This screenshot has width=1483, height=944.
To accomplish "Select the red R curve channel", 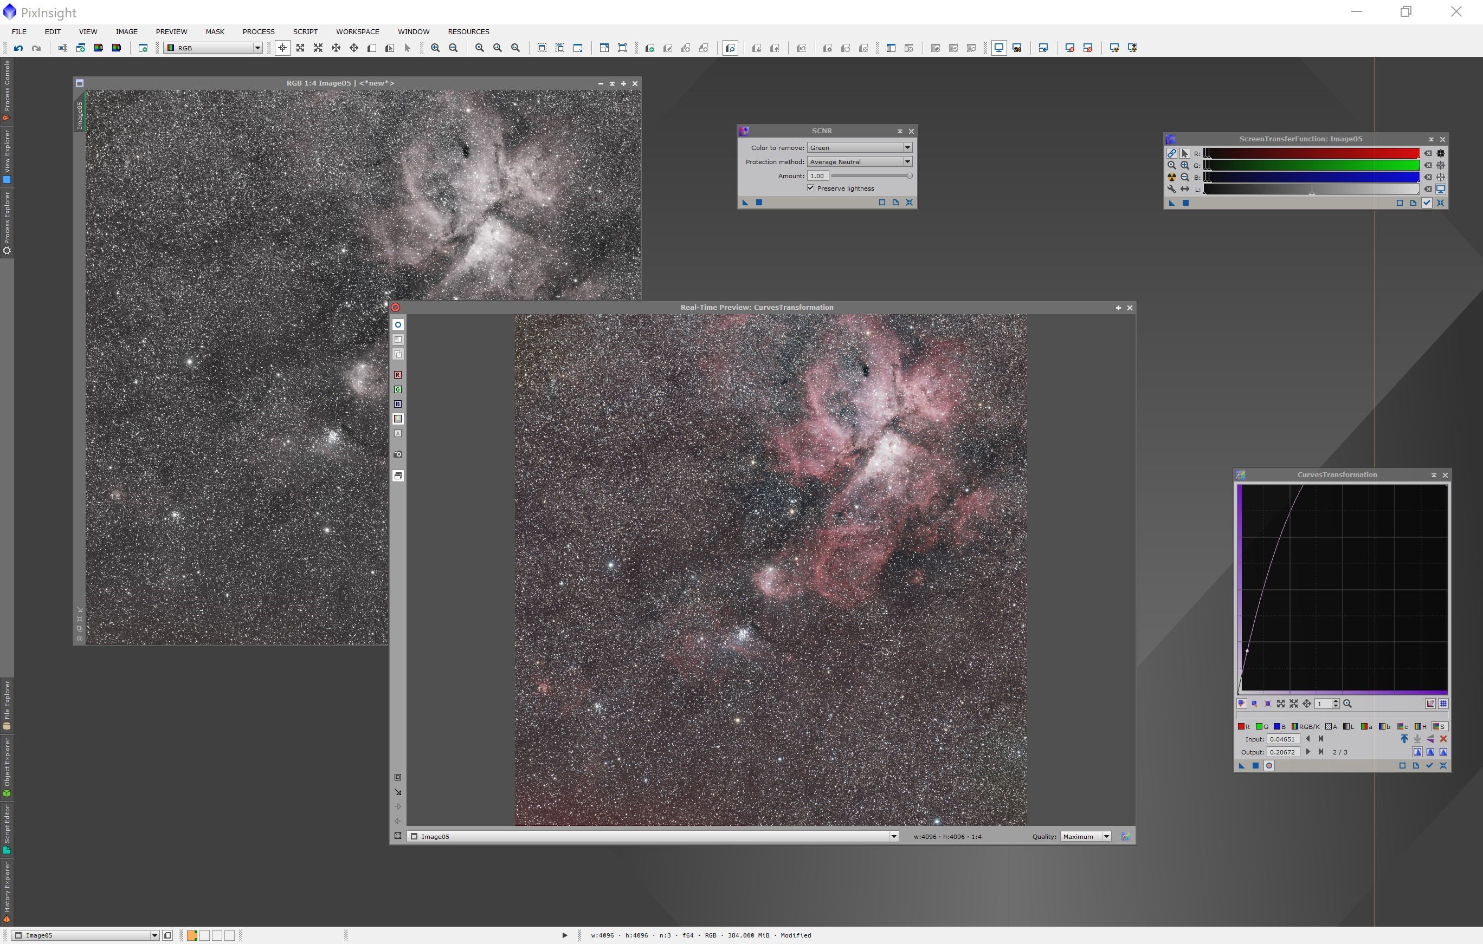I will coord(1243,727).
